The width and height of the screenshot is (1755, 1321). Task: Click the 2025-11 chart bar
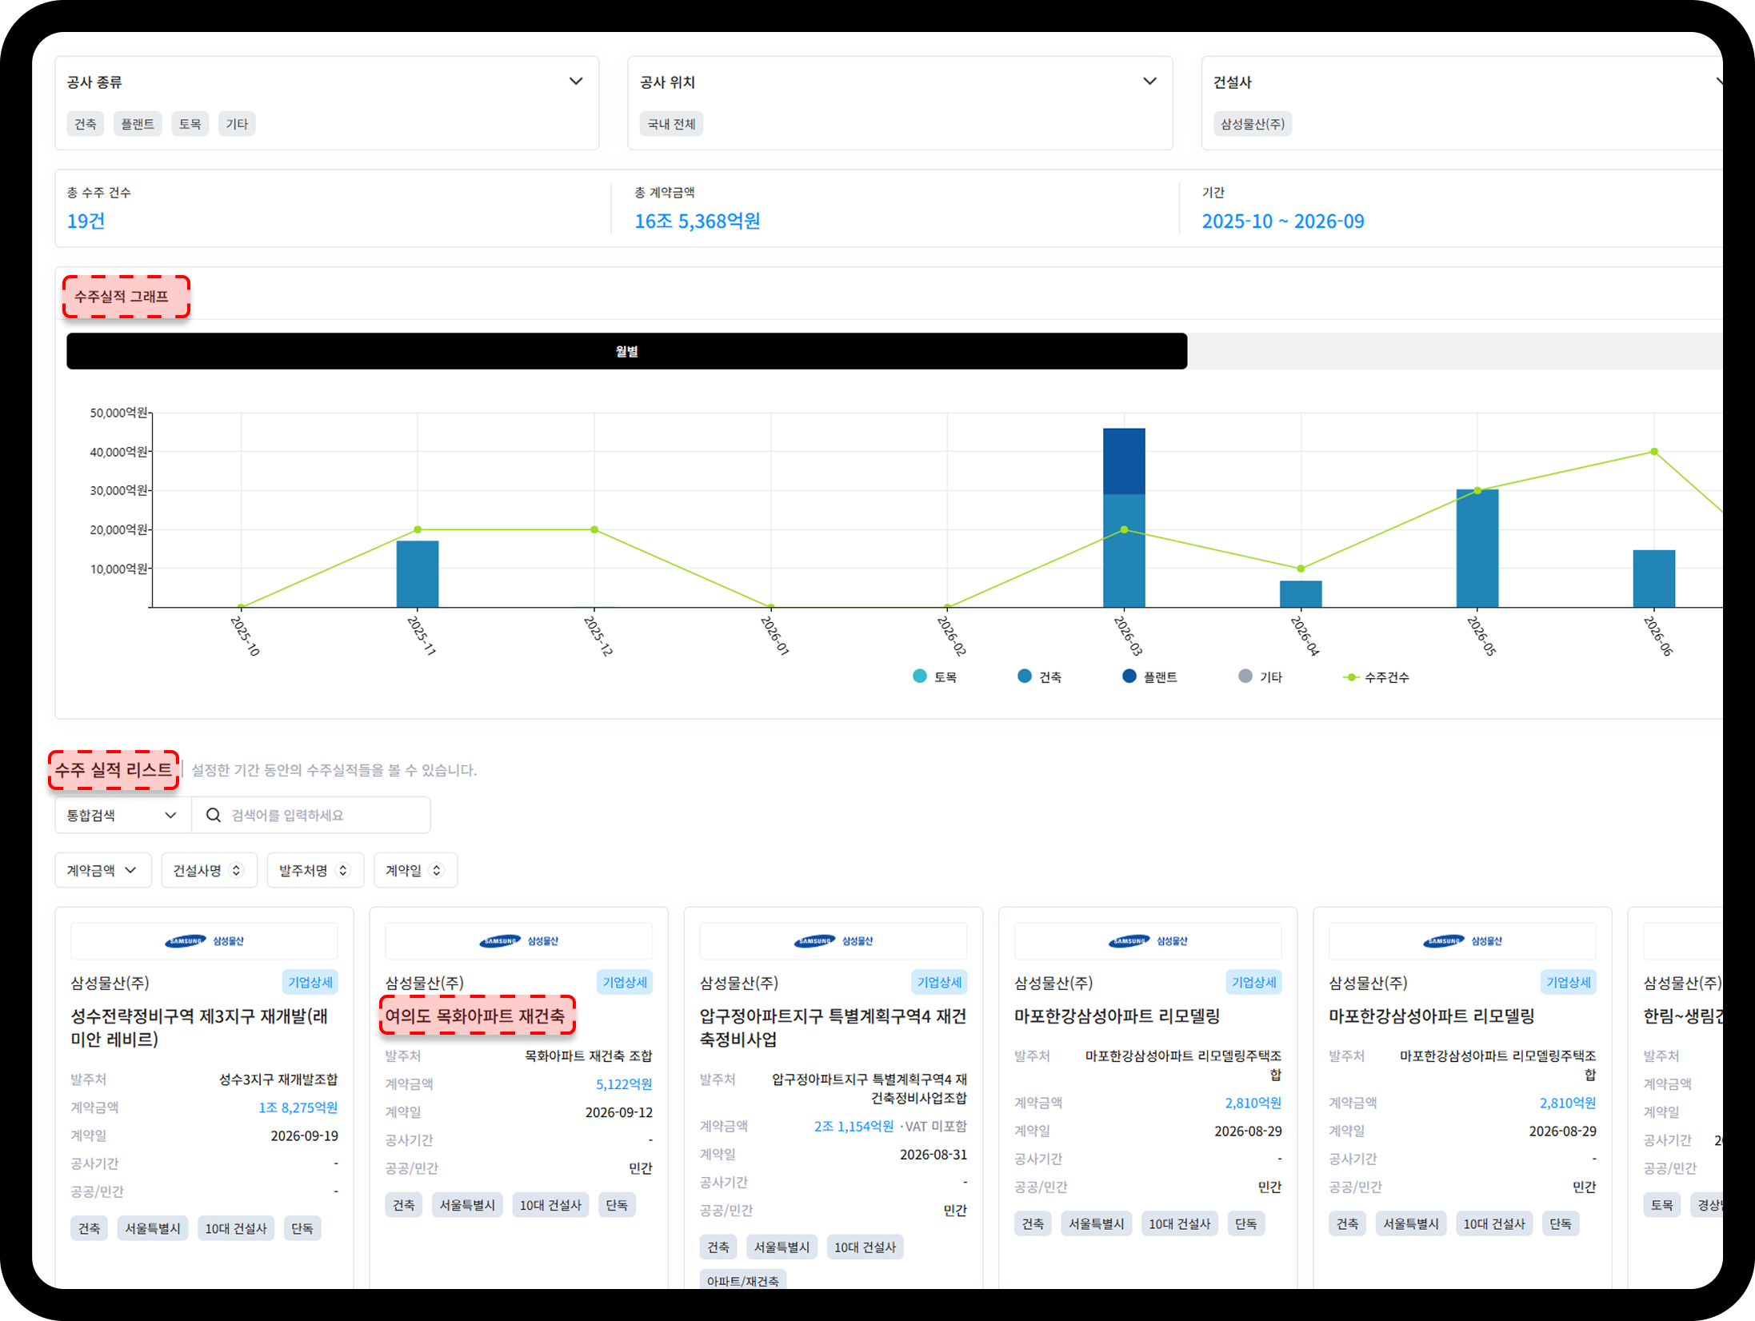pos(418,574)
